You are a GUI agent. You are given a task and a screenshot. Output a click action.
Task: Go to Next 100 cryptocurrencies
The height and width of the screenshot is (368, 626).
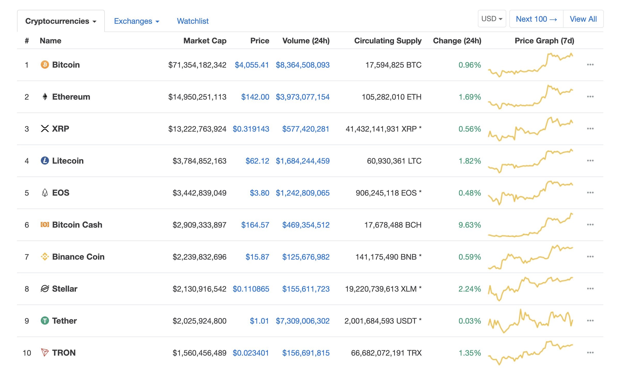coord(536,19)
